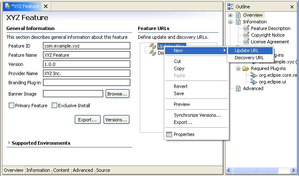299x176 pixels.
Task: Collapse the Information node in Outline
Action: [x=230, y=22]
